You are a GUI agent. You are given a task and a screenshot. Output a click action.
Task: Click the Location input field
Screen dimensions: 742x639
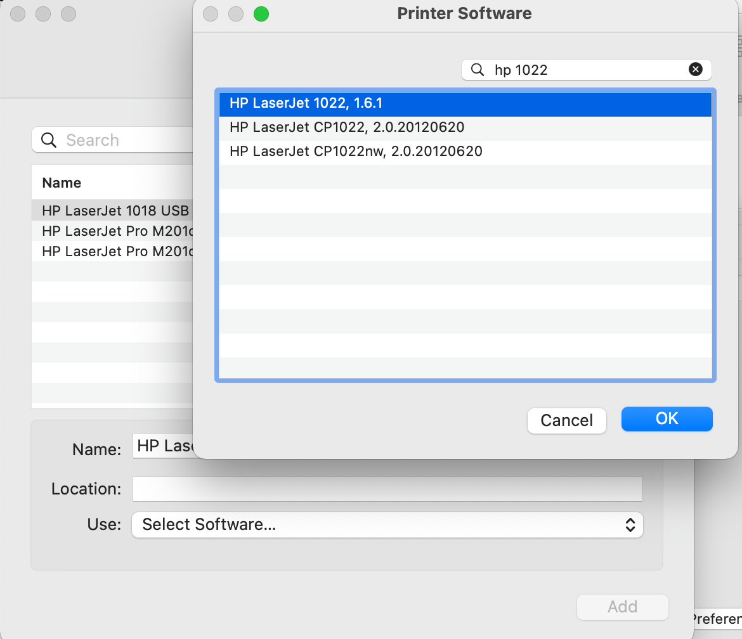tap(387, 489)
